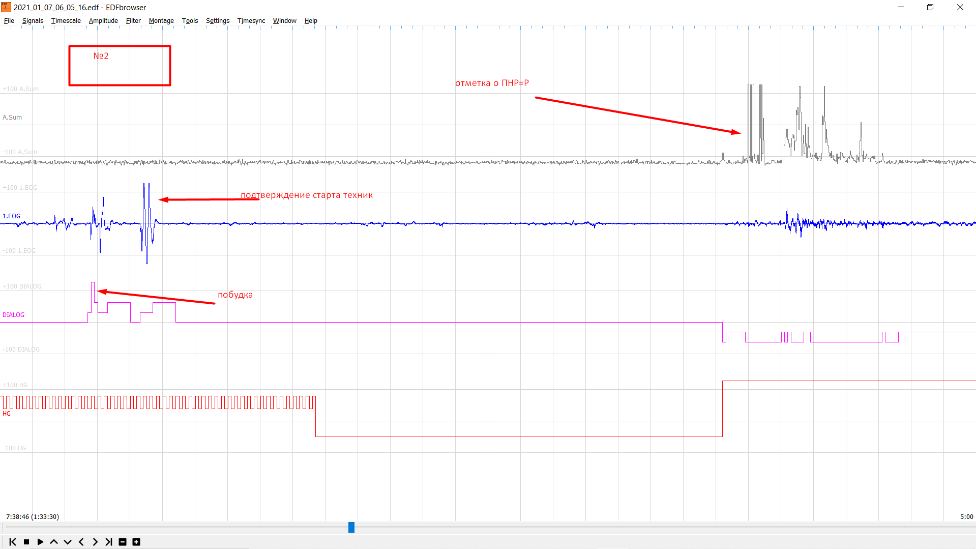Zoom out with the minus button

(123, 542)
